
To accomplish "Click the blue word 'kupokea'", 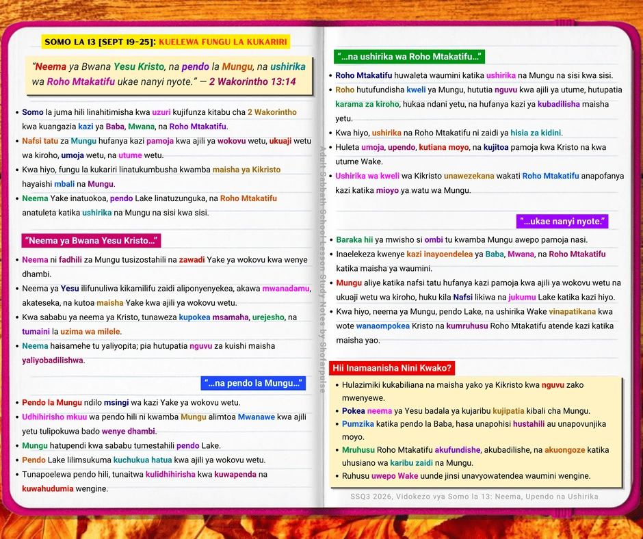I will coord(194,317).
